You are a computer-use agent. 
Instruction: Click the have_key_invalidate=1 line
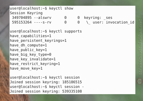click(x=33, y=59)
